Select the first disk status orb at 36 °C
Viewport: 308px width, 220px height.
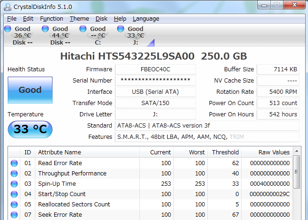(8, 29)
